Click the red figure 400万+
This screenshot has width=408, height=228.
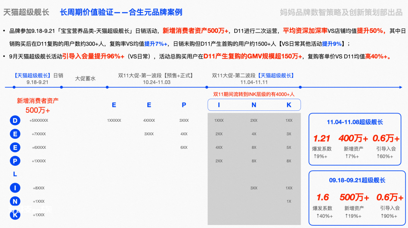353,138
